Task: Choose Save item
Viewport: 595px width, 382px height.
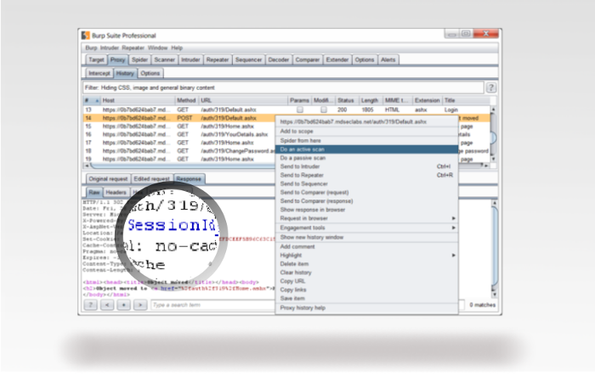Action: pyautogui.click(x=366, y=298)
